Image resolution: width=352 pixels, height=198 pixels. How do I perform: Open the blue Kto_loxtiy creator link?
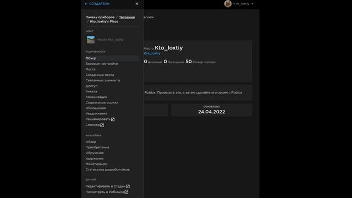pos(152,53)
